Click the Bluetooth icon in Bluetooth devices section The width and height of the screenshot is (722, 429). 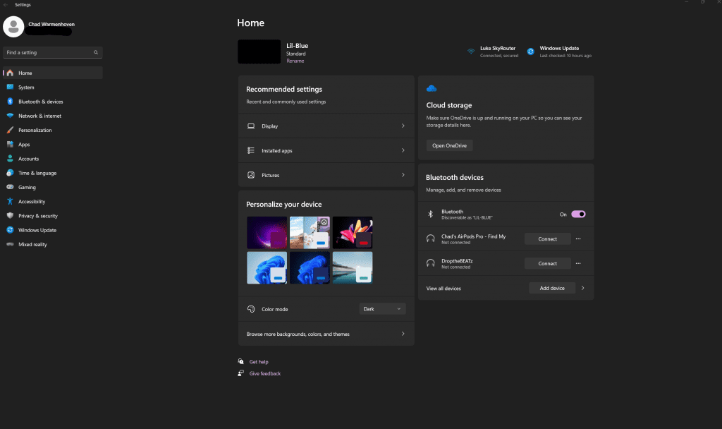(x=430, y=213)
